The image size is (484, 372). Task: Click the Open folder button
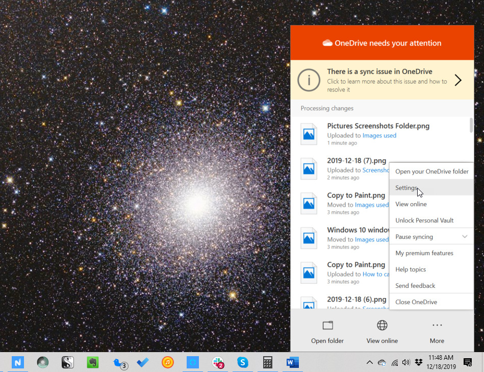[327, 332]
